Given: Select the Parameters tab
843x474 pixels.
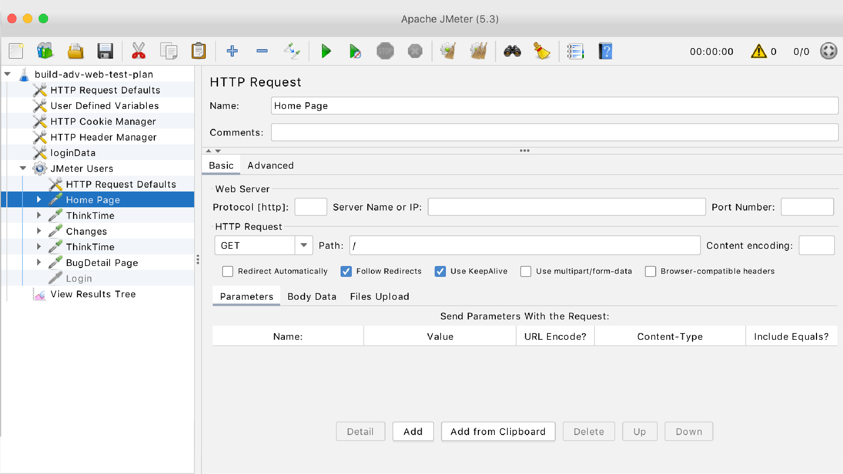Looking at the screenshot, I should point(246,297).
